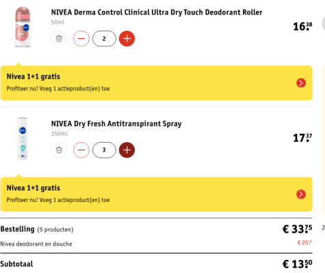Click the red discount amount € 20

tap(304, 242)
